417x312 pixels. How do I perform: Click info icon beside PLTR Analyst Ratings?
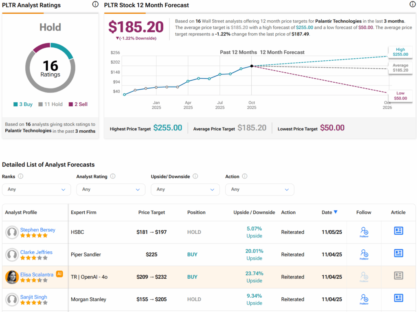click(x=95, y=4)
